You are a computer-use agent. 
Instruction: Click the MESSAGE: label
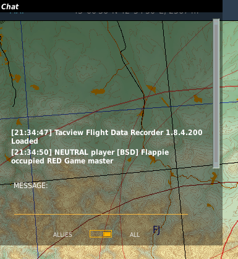pos(30,186)
